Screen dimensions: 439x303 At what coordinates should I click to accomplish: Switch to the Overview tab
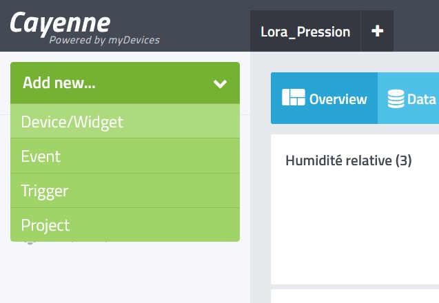324,98
